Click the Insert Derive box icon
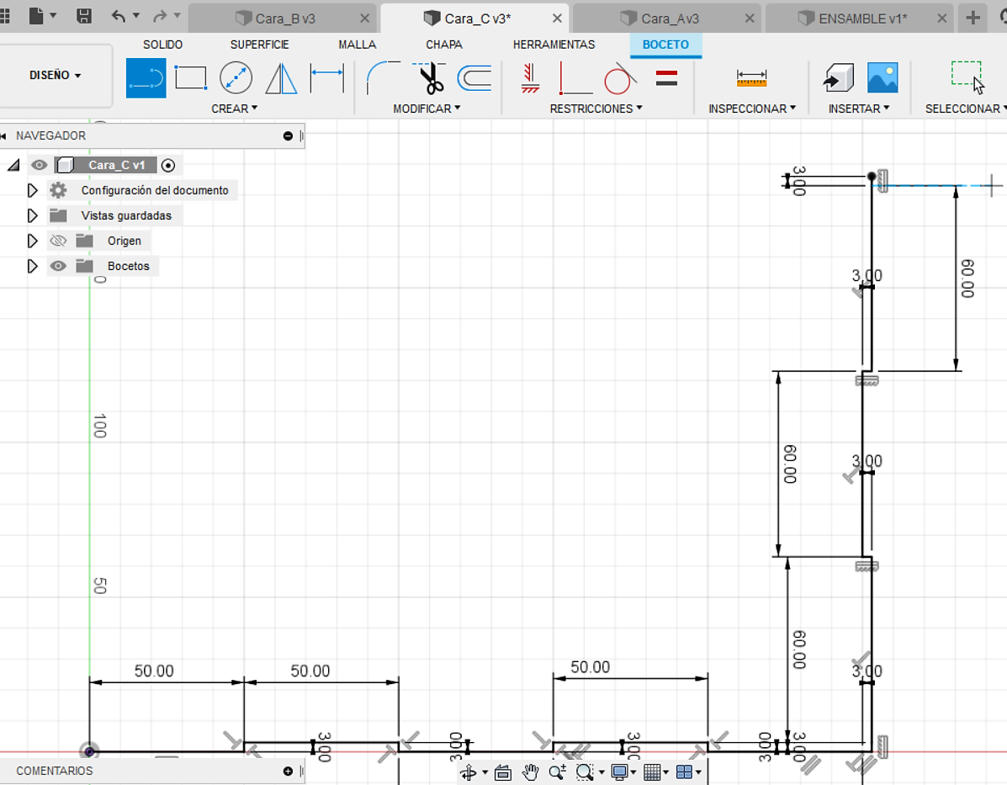The image size is (1007, 785). pyautogui.click(x=839, y=77)
